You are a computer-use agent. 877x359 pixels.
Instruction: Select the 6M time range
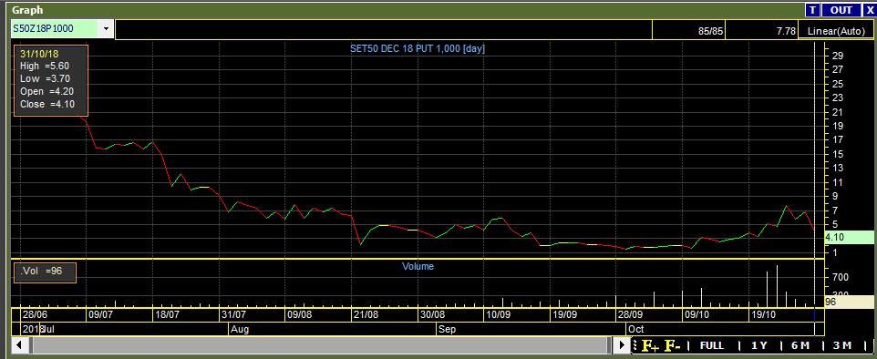pyautogui.click(x=800, y=345)
